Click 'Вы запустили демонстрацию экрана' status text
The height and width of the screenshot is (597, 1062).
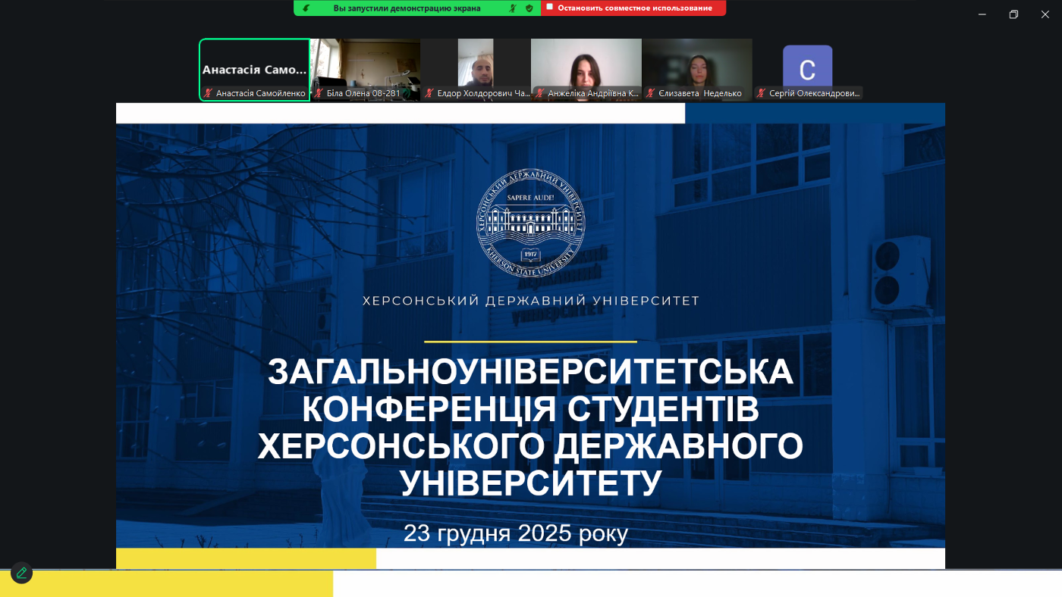coord(407,8)
